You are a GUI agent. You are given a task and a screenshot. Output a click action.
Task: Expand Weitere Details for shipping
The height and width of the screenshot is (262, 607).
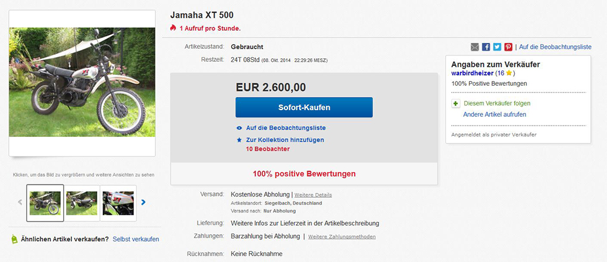click(313, 195)
